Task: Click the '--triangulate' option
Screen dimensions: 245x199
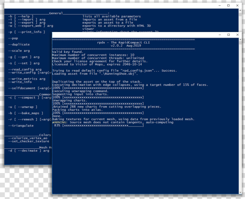Action: click(x=21, y=126)
